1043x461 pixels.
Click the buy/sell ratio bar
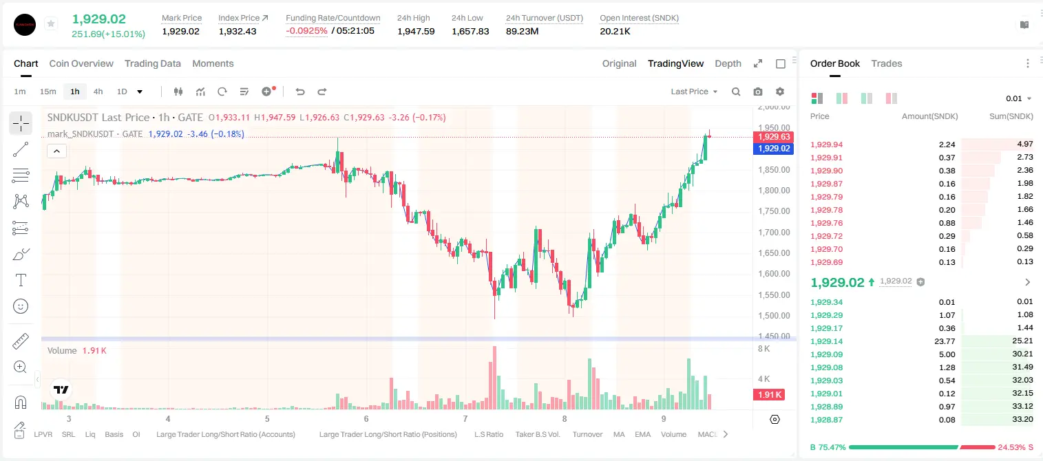click(x=922, y=447)
